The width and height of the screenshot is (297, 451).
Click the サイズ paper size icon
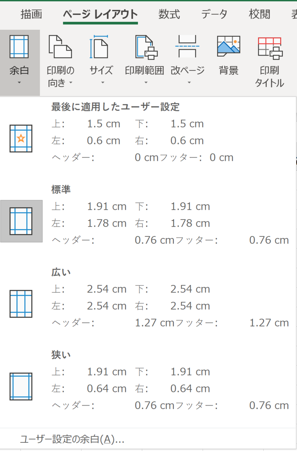(99, 47)
